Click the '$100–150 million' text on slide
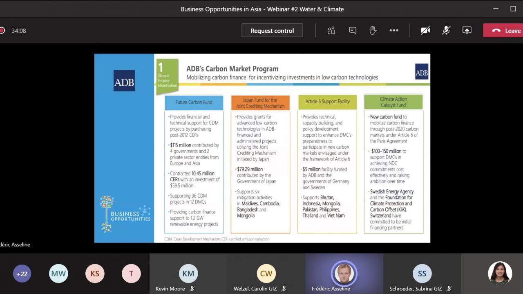Viewport: 523px width, 294px height. (386, 151)
